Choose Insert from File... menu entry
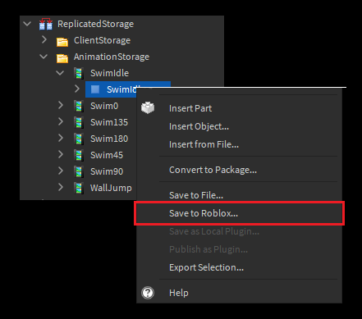The width and height of the screenshot is (362, 319). point(239,144)
